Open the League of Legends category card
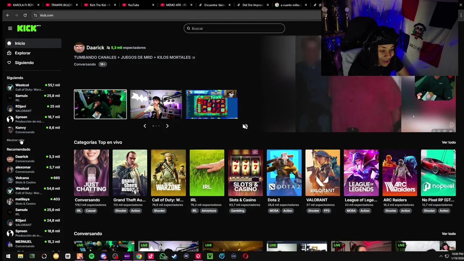464x261 pixels. point(361,173)
